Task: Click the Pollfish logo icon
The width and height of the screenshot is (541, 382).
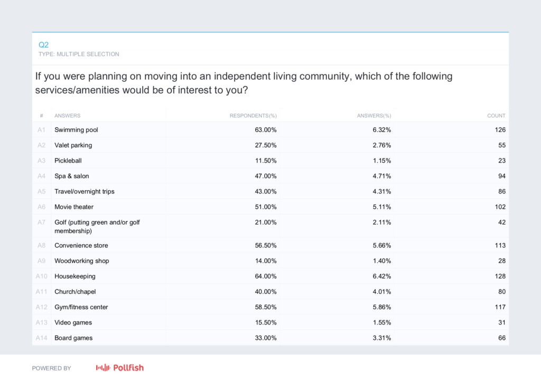Action: click(102, 368)
